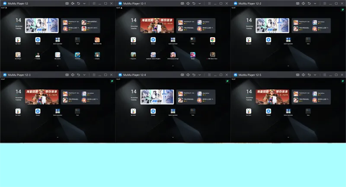Toggle volume mute in MuMu Player 12-3
The height and width of the screenshot is (187, 346).
(x=73, y=75)
